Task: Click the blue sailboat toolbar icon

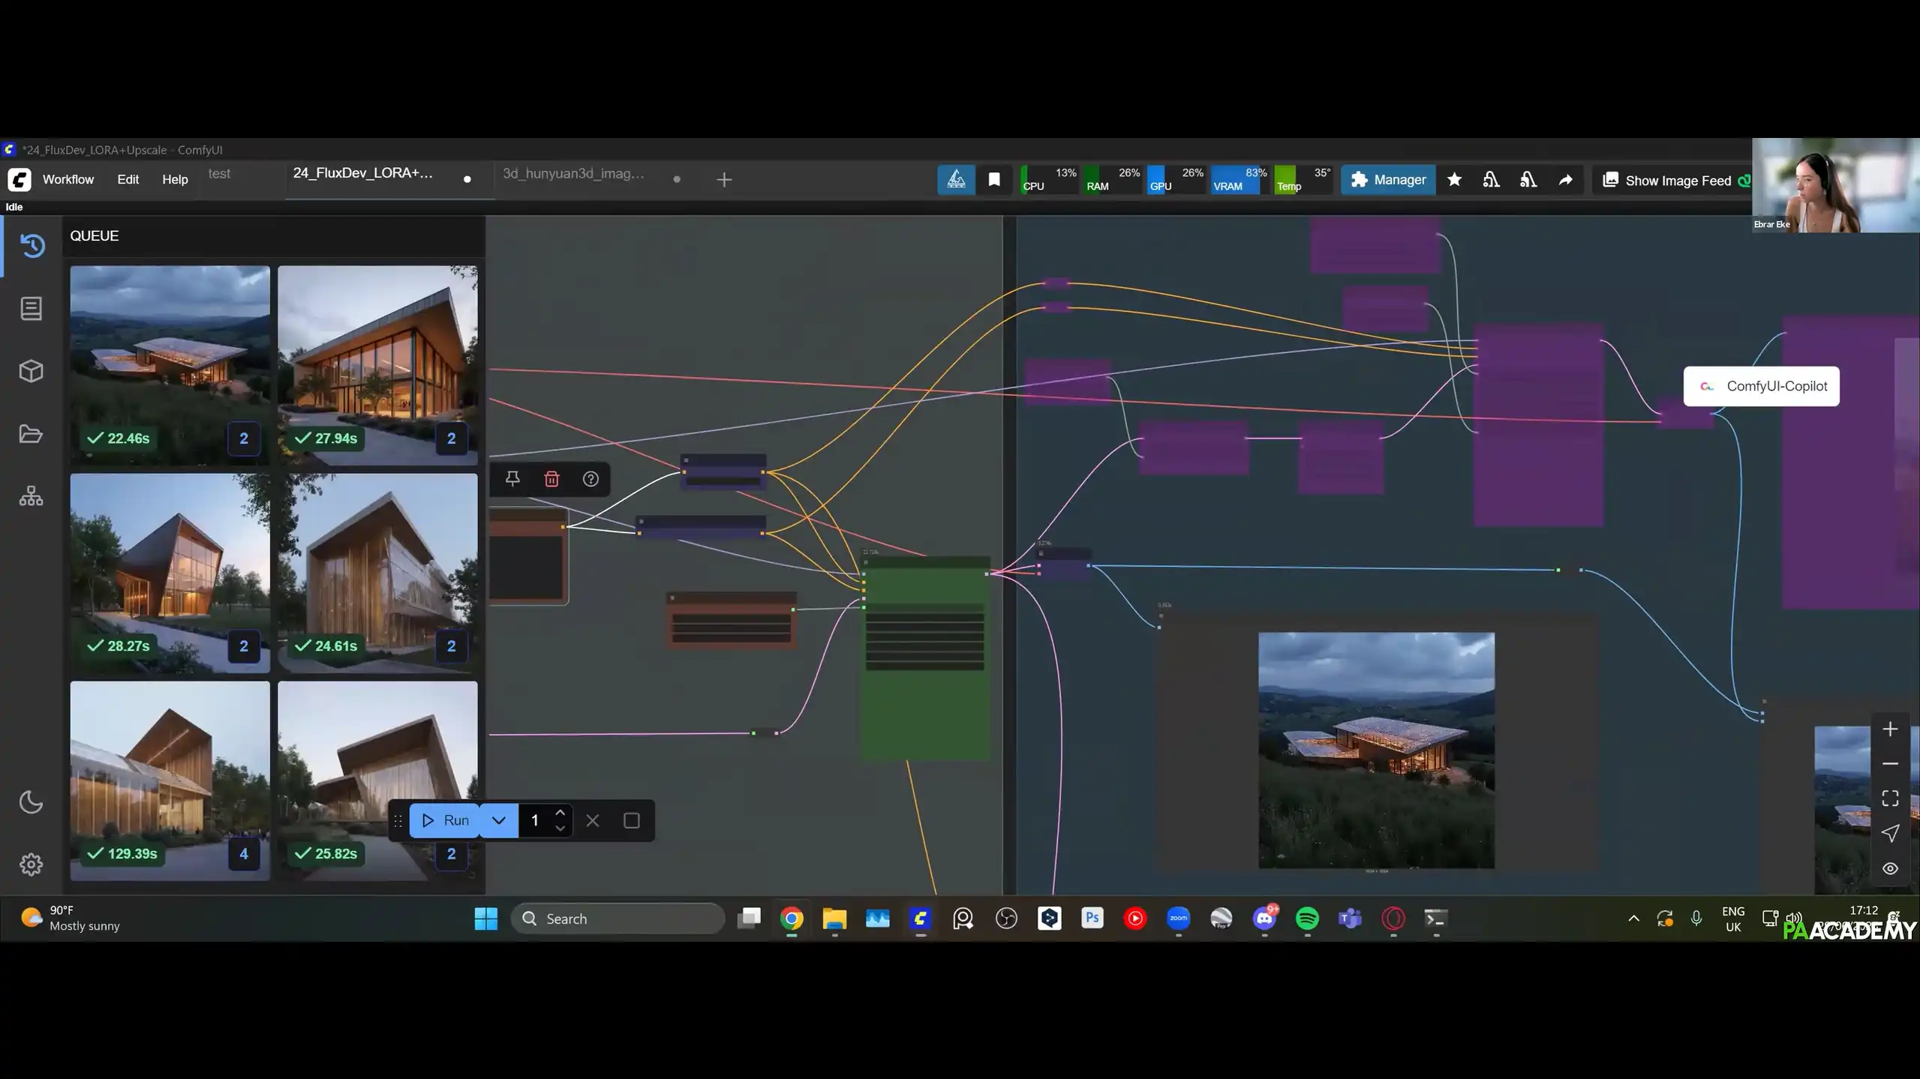Action: coord(956,179)
